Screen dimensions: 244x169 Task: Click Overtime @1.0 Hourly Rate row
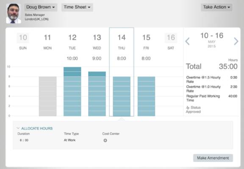pos(212,89)
